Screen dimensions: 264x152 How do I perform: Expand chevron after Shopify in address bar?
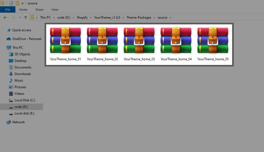91,18
